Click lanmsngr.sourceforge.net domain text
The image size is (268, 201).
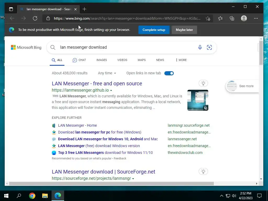[188, 125]
